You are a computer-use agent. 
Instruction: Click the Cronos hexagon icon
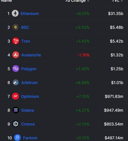coord(16,124)
